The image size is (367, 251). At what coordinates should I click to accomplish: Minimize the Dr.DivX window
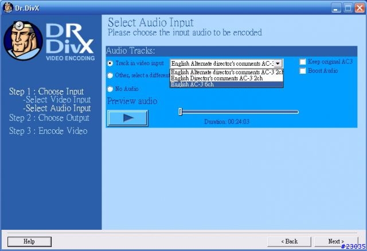coord(336,8)
